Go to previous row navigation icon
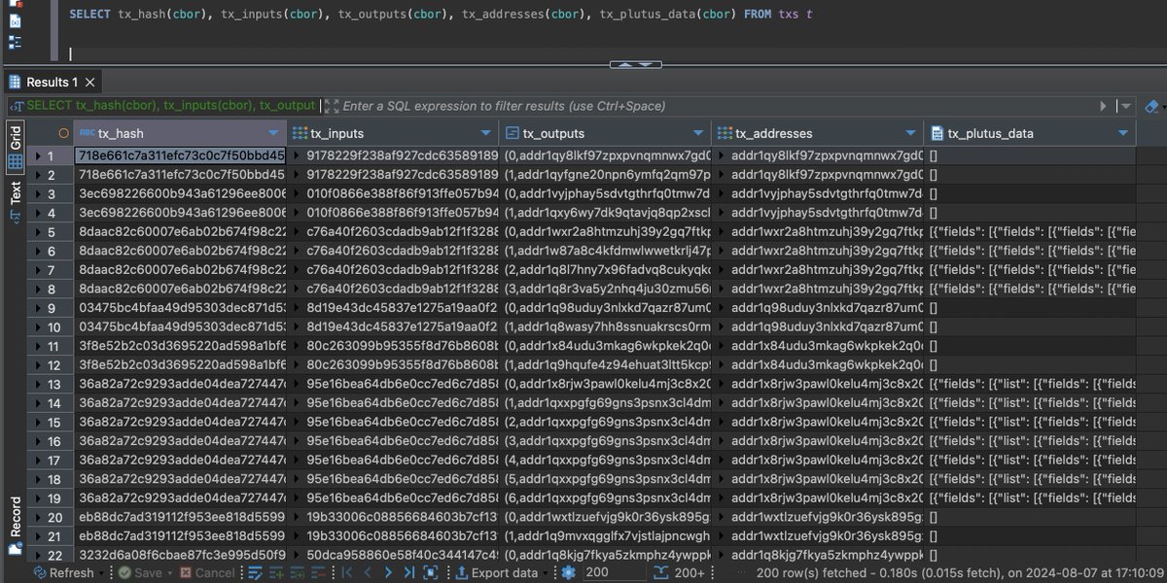 tap(369, 573)
